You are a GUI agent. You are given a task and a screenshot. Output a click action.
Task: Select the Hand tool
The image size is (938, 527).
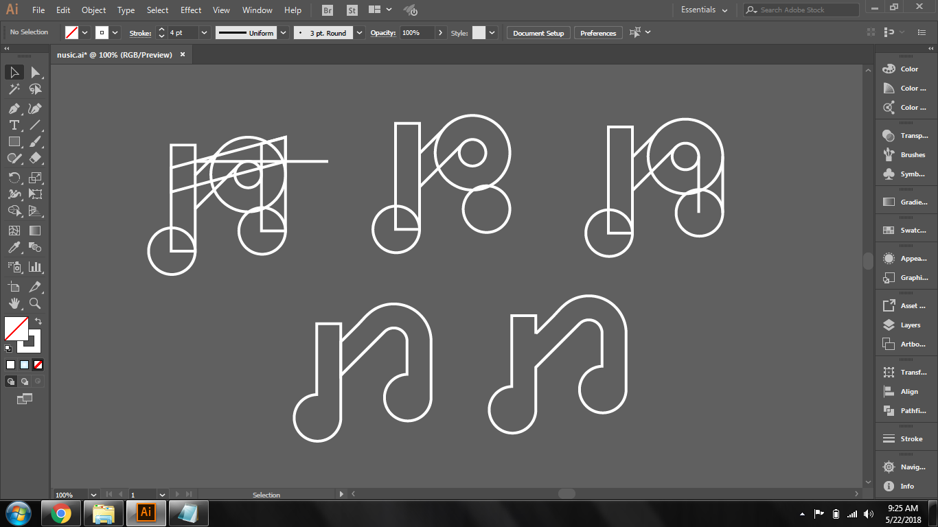(x=14, y=303)
